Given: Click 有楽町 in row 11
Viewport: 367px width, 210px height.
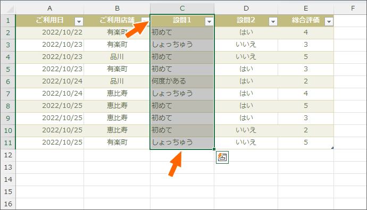Looking at the screenshot, I should pos(117,142).
